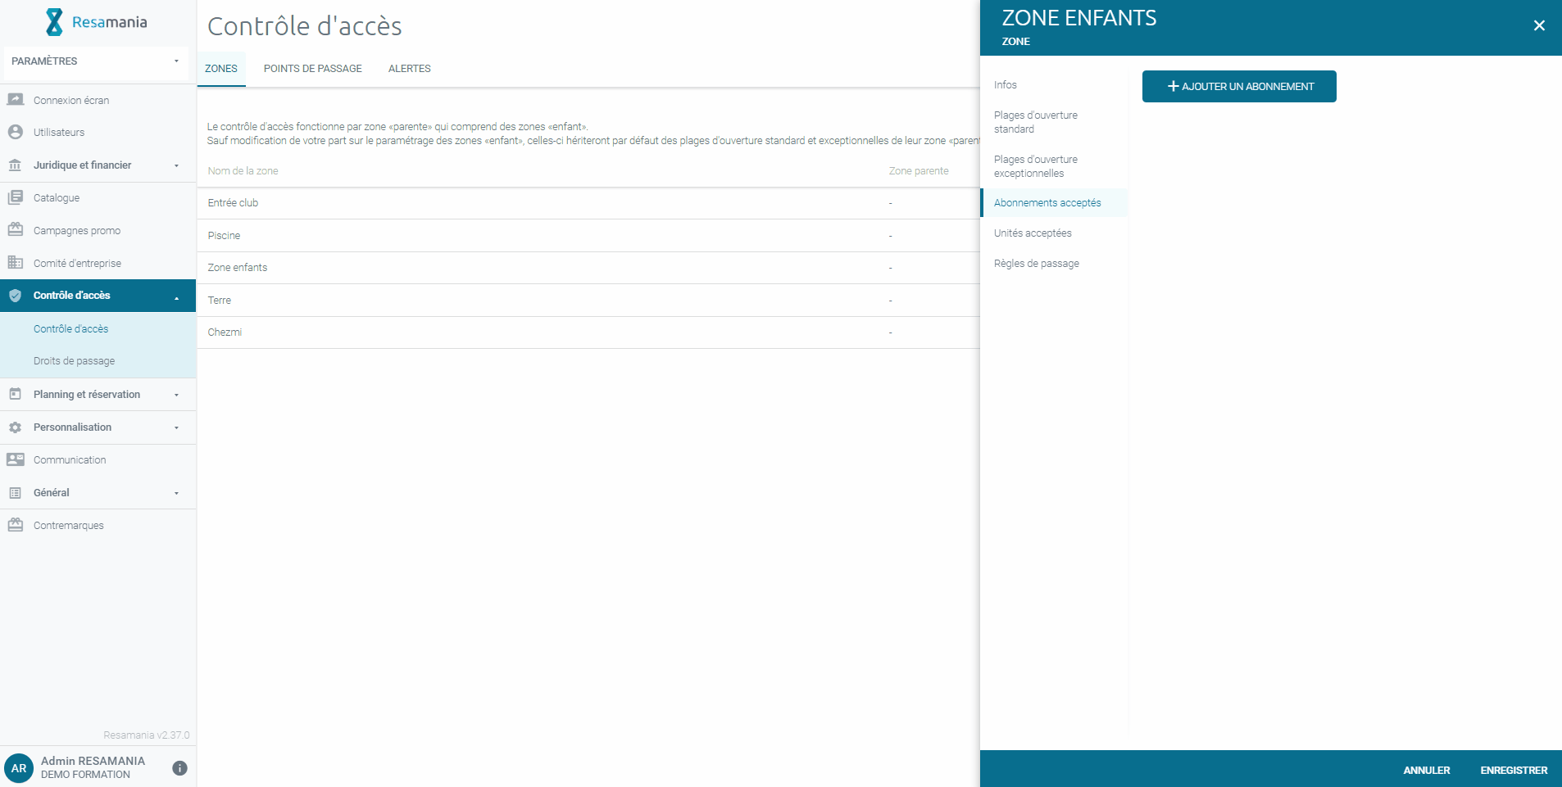
Task: Click the ENREGISTRER button
Action: click(1514, 770)
